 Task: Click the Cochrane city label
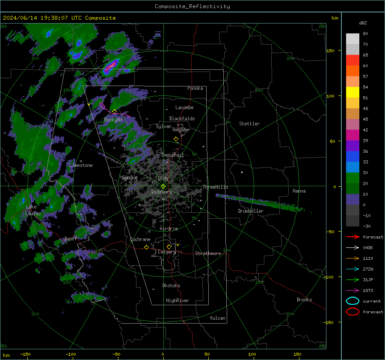140,239
